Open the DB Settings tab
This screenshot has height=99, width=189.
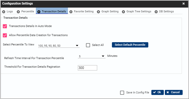(x=164, y=12)
